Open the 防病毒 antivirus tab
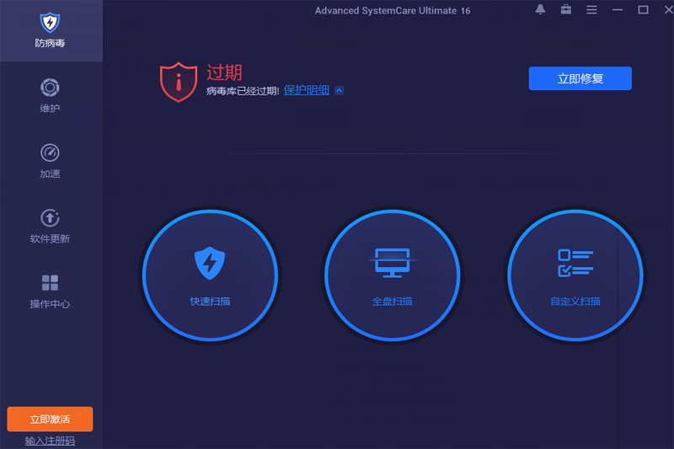This screenshot has height=449, width=674. [51, 30]
